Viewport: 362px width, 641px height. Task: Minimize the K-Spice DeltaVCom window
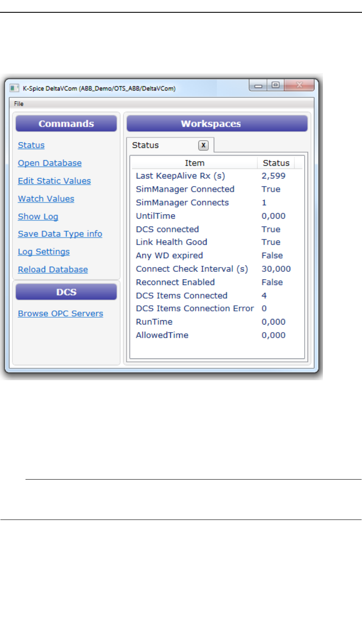click(x=258, y=85)
